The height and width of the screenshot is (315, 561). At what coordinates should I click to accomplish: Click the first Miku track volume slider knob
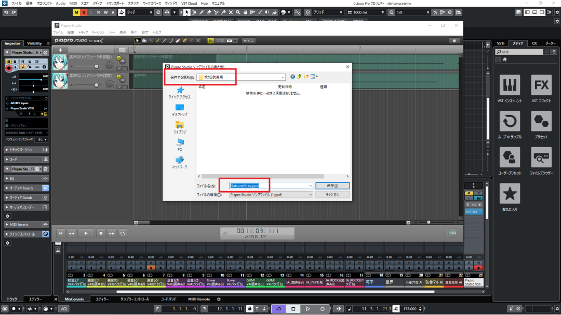point(96,66)
